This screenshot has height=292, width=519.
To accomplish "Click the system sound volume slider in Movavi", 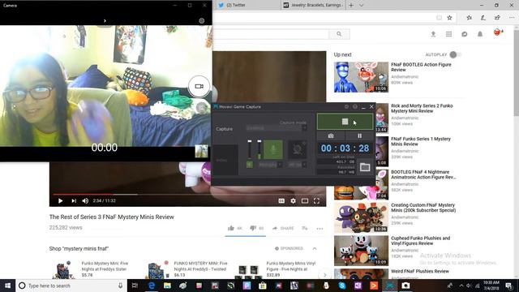I will tap(250, 149).
